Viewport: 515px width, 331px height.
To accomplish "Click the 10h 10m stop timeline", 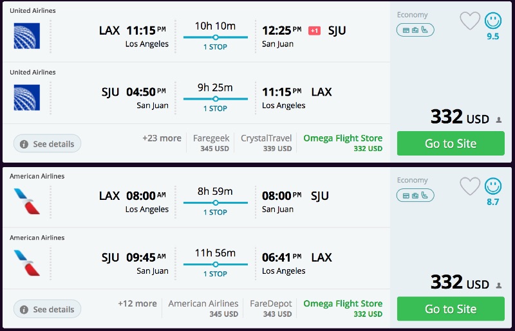I will pos(215,37).
